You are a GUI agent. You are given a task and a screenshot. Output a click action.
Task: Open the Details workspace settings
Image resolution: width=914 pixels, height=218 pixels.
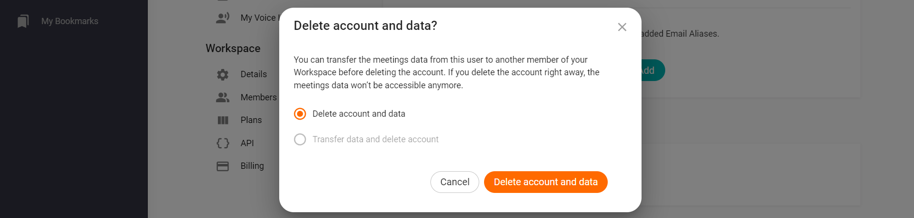[x=254, y=74]
